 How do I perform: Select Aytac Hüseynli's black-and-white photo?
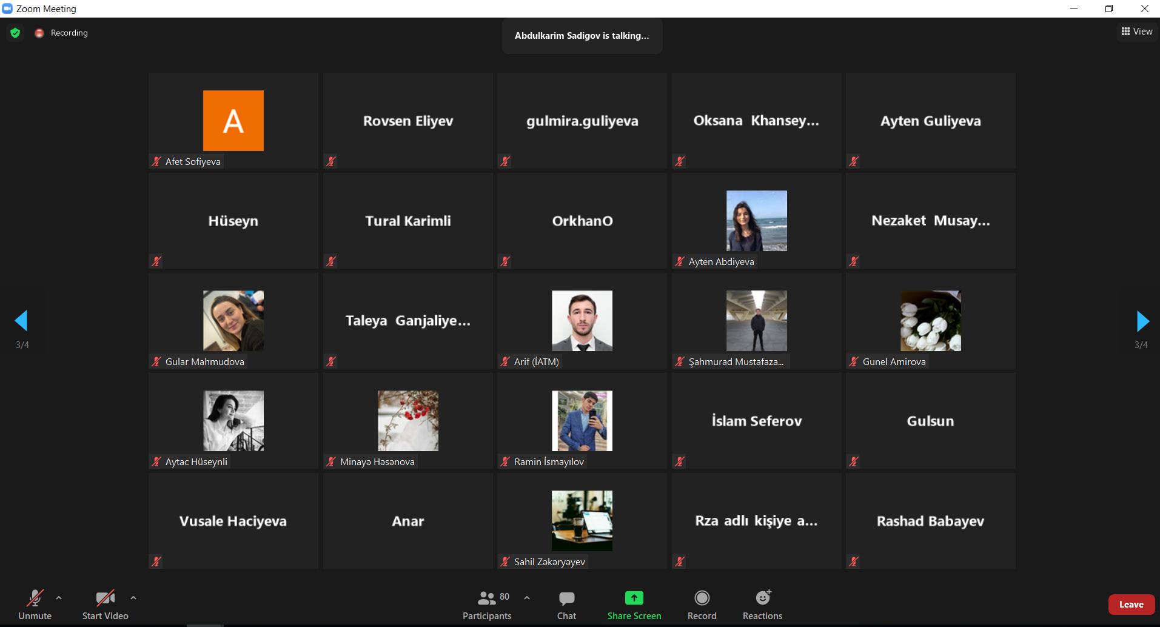[233, 421]
